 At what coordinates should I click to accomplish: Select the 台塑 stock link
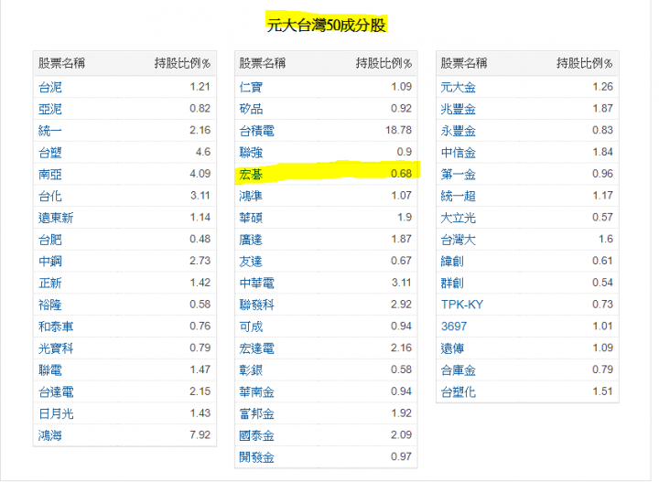[50, 153]
